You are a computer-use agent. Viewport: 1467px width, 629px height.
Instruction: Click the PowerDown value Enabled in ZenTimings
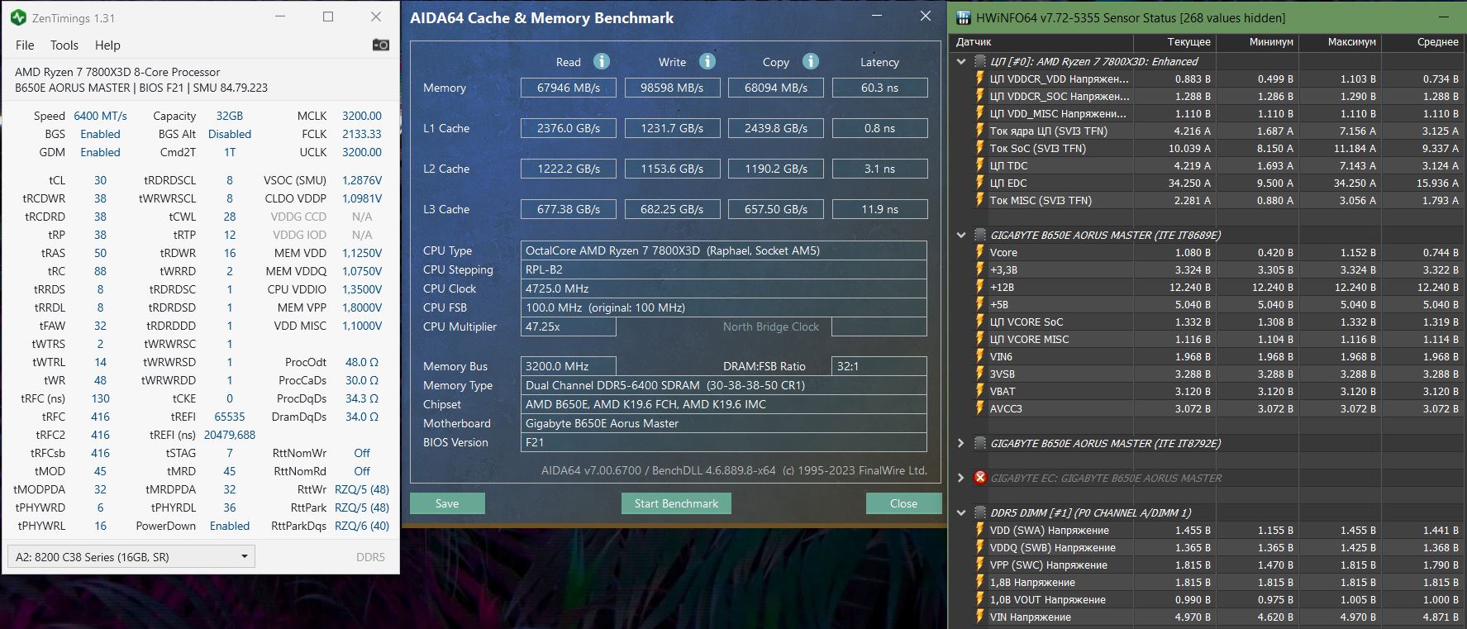(230, 526)
